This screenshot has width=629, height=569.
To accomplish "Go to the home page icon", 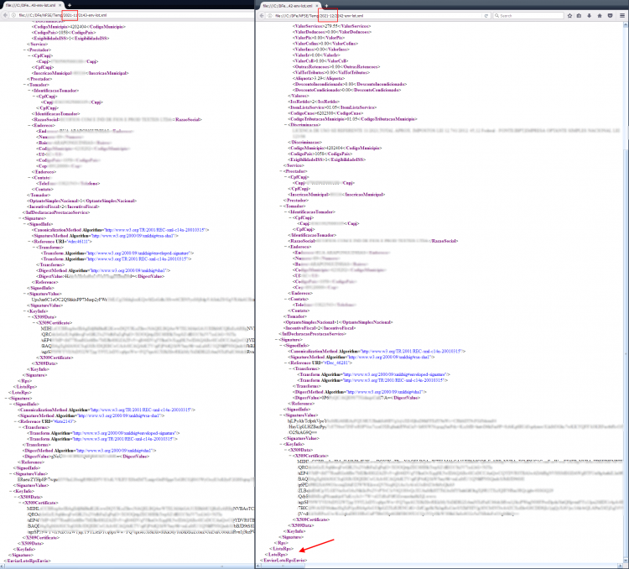I will coord(600,16).
